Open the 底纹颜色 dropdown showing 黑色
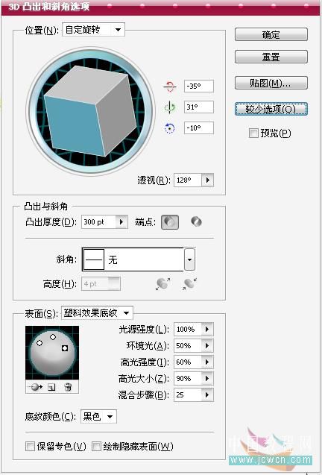This screenshot has width=322, height=475. 98,417
